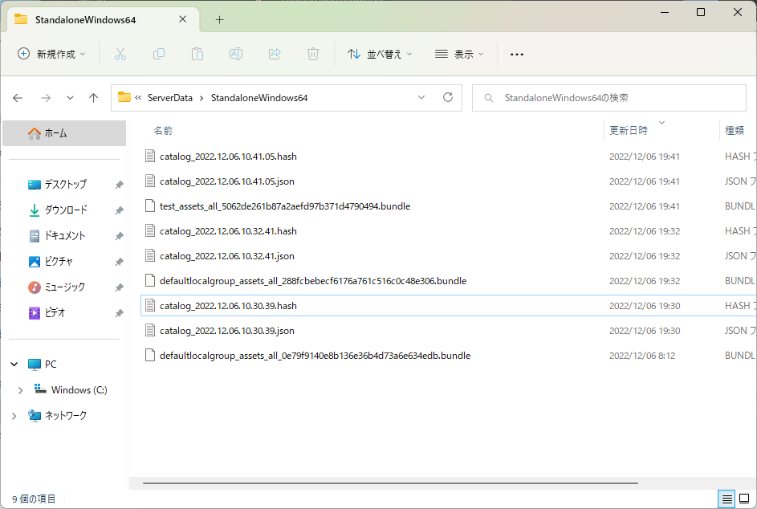Image resolution: width=757 pixels, height=509 pixels.
Task: Expand the Windows (C:) tree node
Action: point(20,390)
